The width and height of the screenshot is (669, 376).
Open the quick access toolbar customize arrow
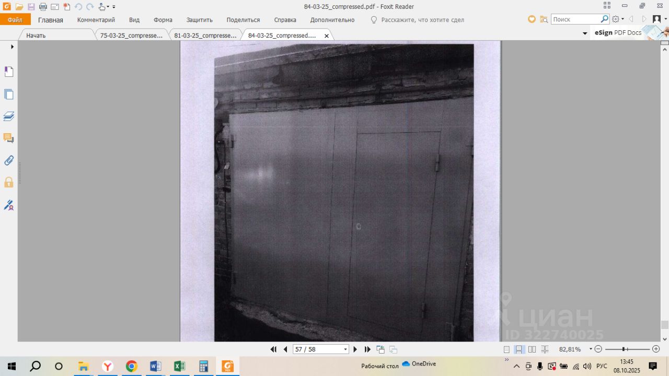click(x=114, y=7)
